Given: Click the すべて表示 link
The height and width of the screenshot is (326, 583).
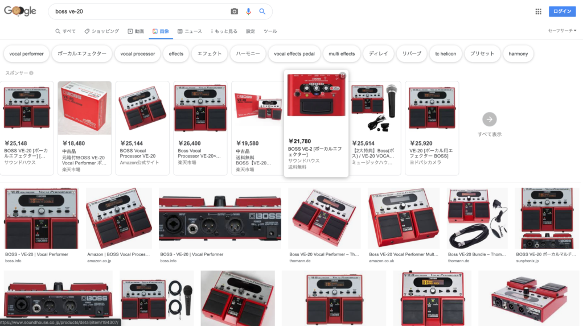Looking at the screenshot, I should pyautogui.click(x=489, y=134).
